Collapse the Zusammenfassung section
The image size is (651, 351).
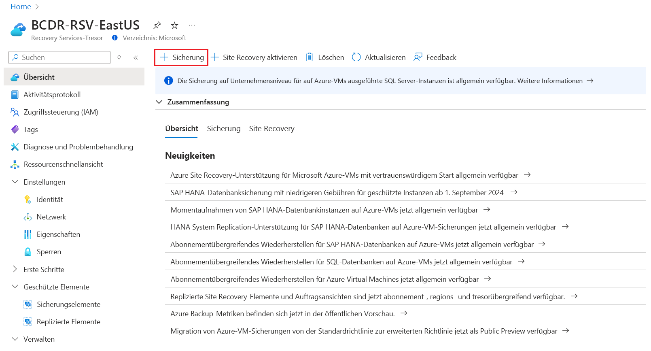(159, 102)
